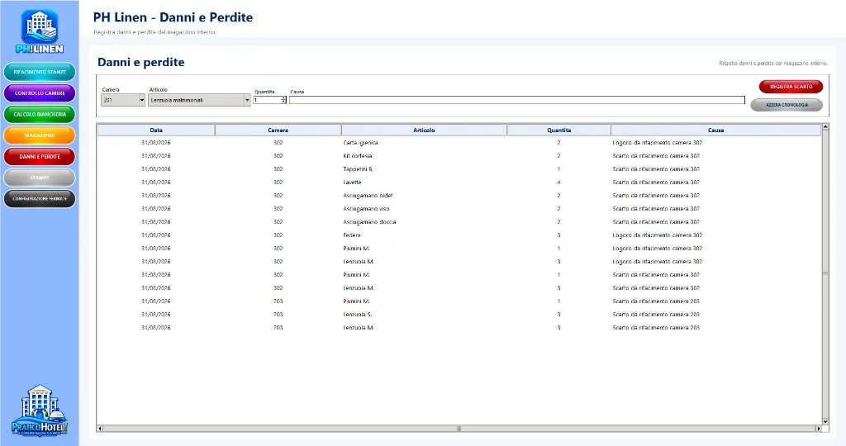The width and height of the screenshot is (846, 446).
Task: Click camera 203 in Lenzuola S. row
Action: (278, 315)
